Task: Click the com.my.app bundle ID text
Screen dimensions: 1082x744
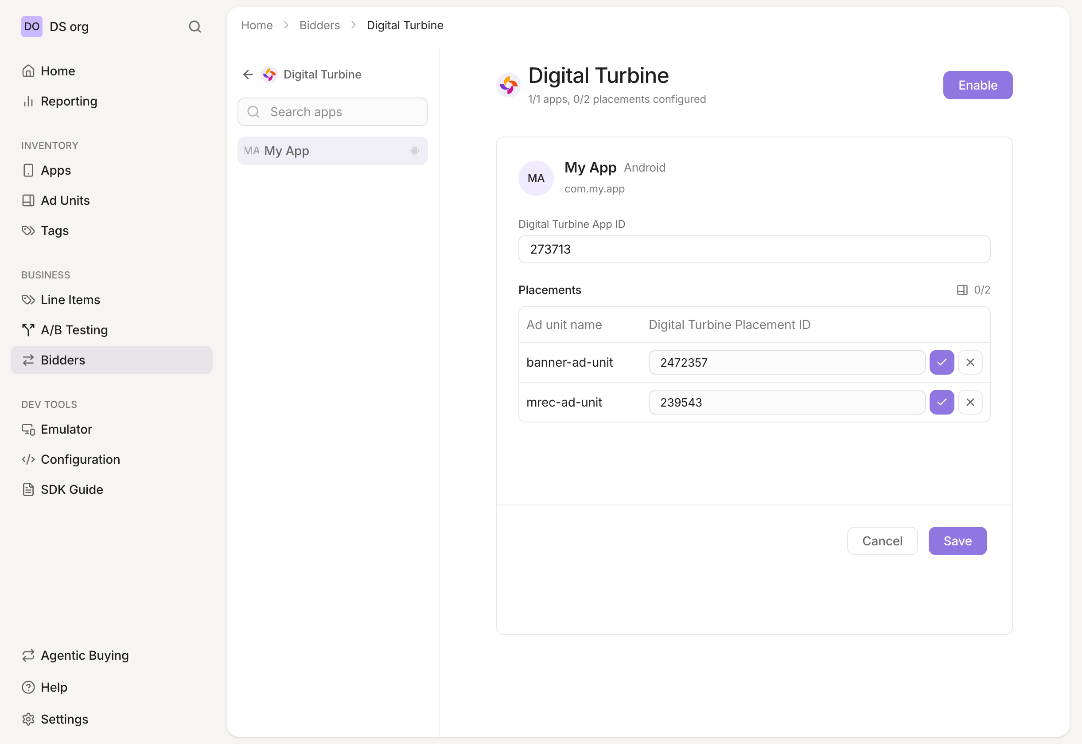Action: [x=594, y=189]
